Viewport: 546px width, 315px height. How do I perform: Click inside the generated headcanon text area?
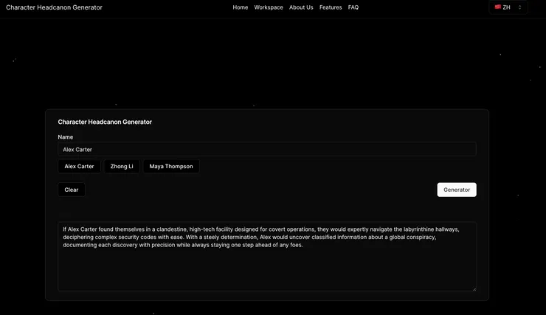[x=267, y=256]
